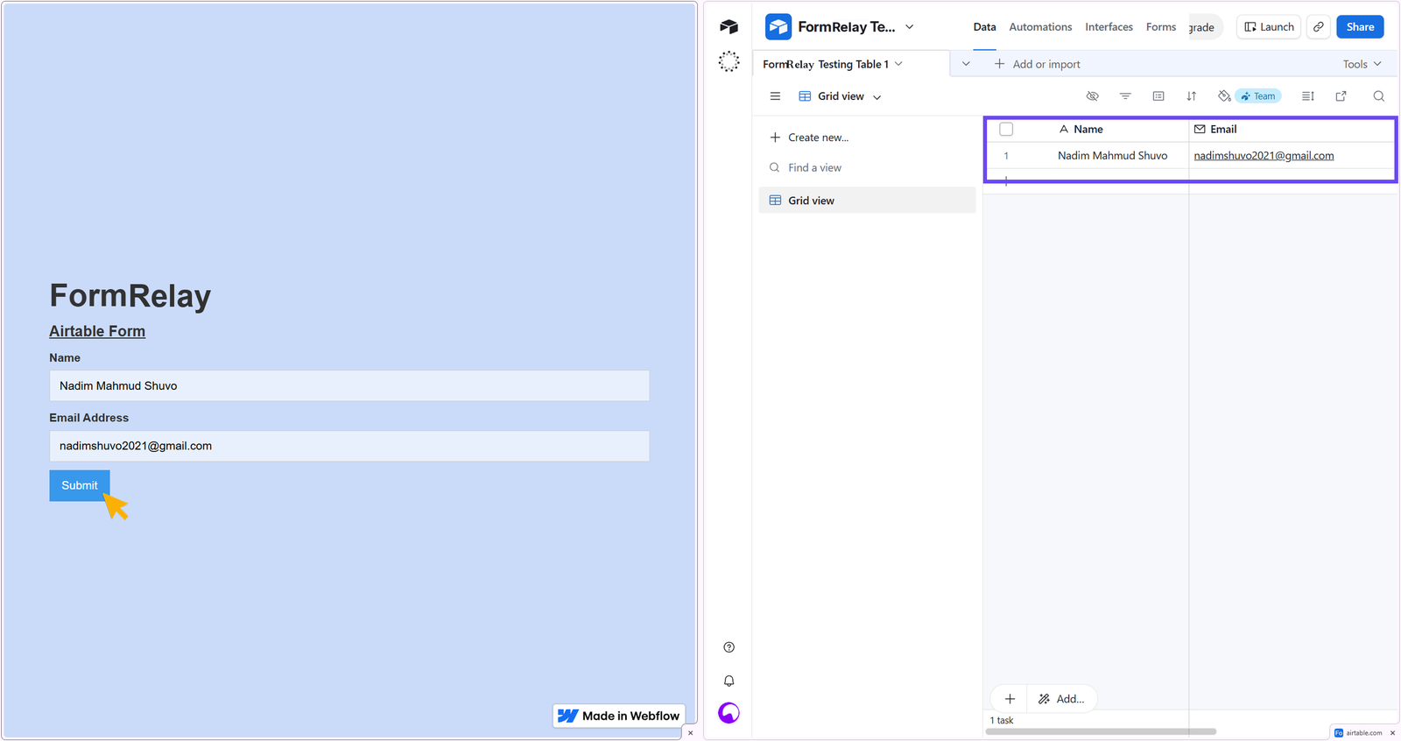The image size is (1401, 741).
Task: Expand the FormRelay base name dropdown
Action: tap(910, 27)
